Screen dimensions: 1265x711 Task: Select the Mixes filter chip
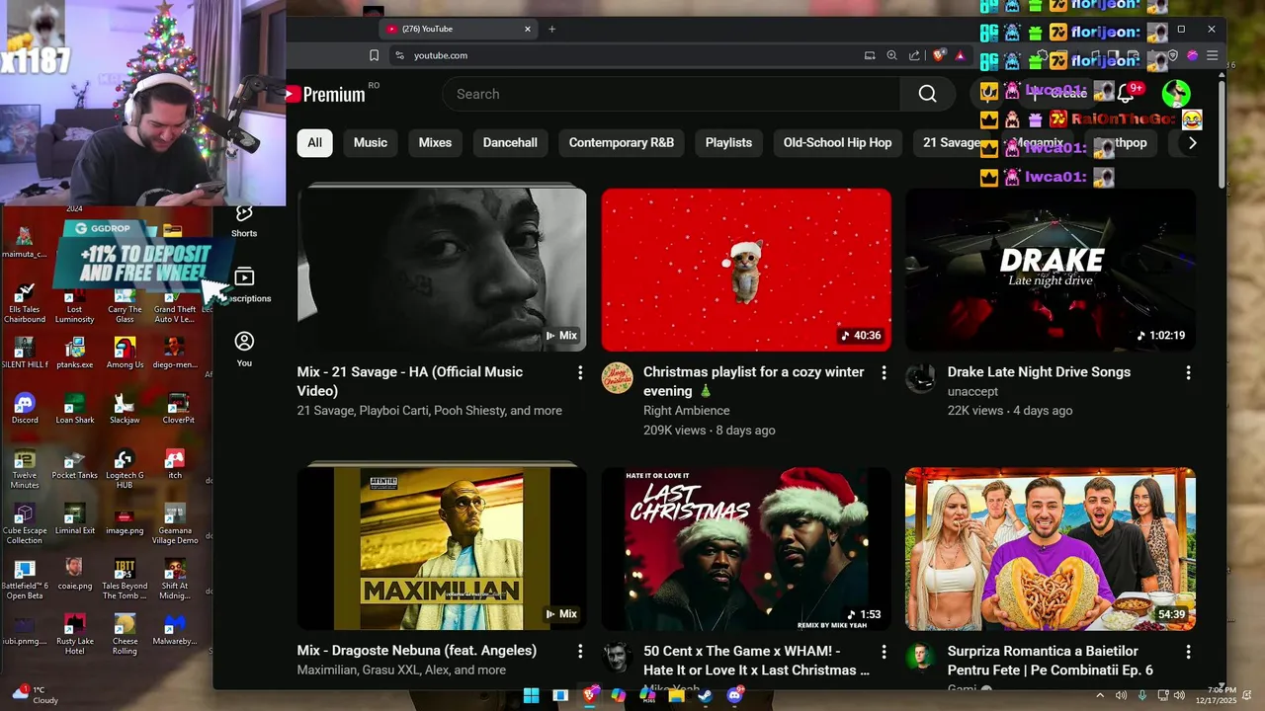point(435,142)
